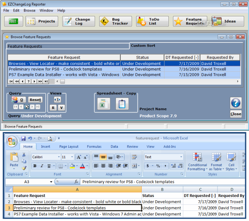Click the column resize Views icon

pyautogui.click(x=57, y=99)
